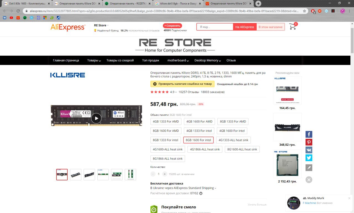Go back to the previous page
The height and width of the screenshot is (213, 354).
pos(4,11)
